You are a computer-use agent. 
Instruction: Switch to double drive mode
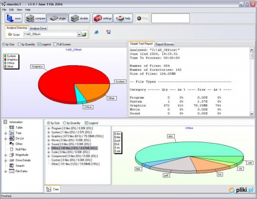79,18
